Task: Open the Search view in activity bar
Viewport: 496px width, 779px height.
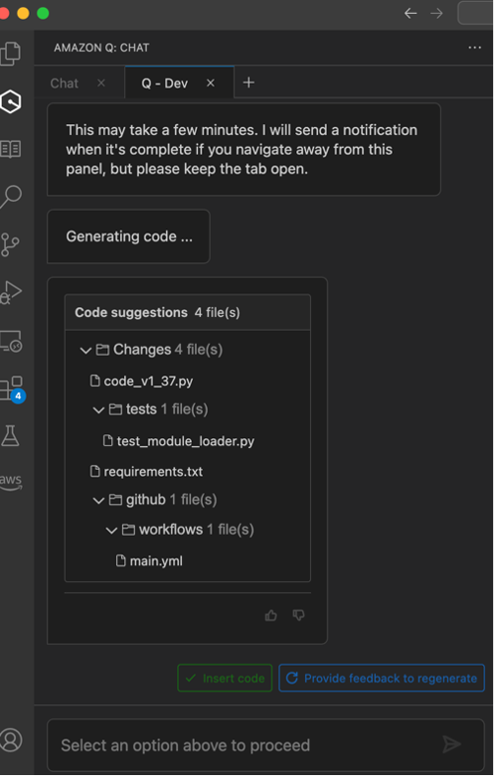Action: (x=11, y=197)
